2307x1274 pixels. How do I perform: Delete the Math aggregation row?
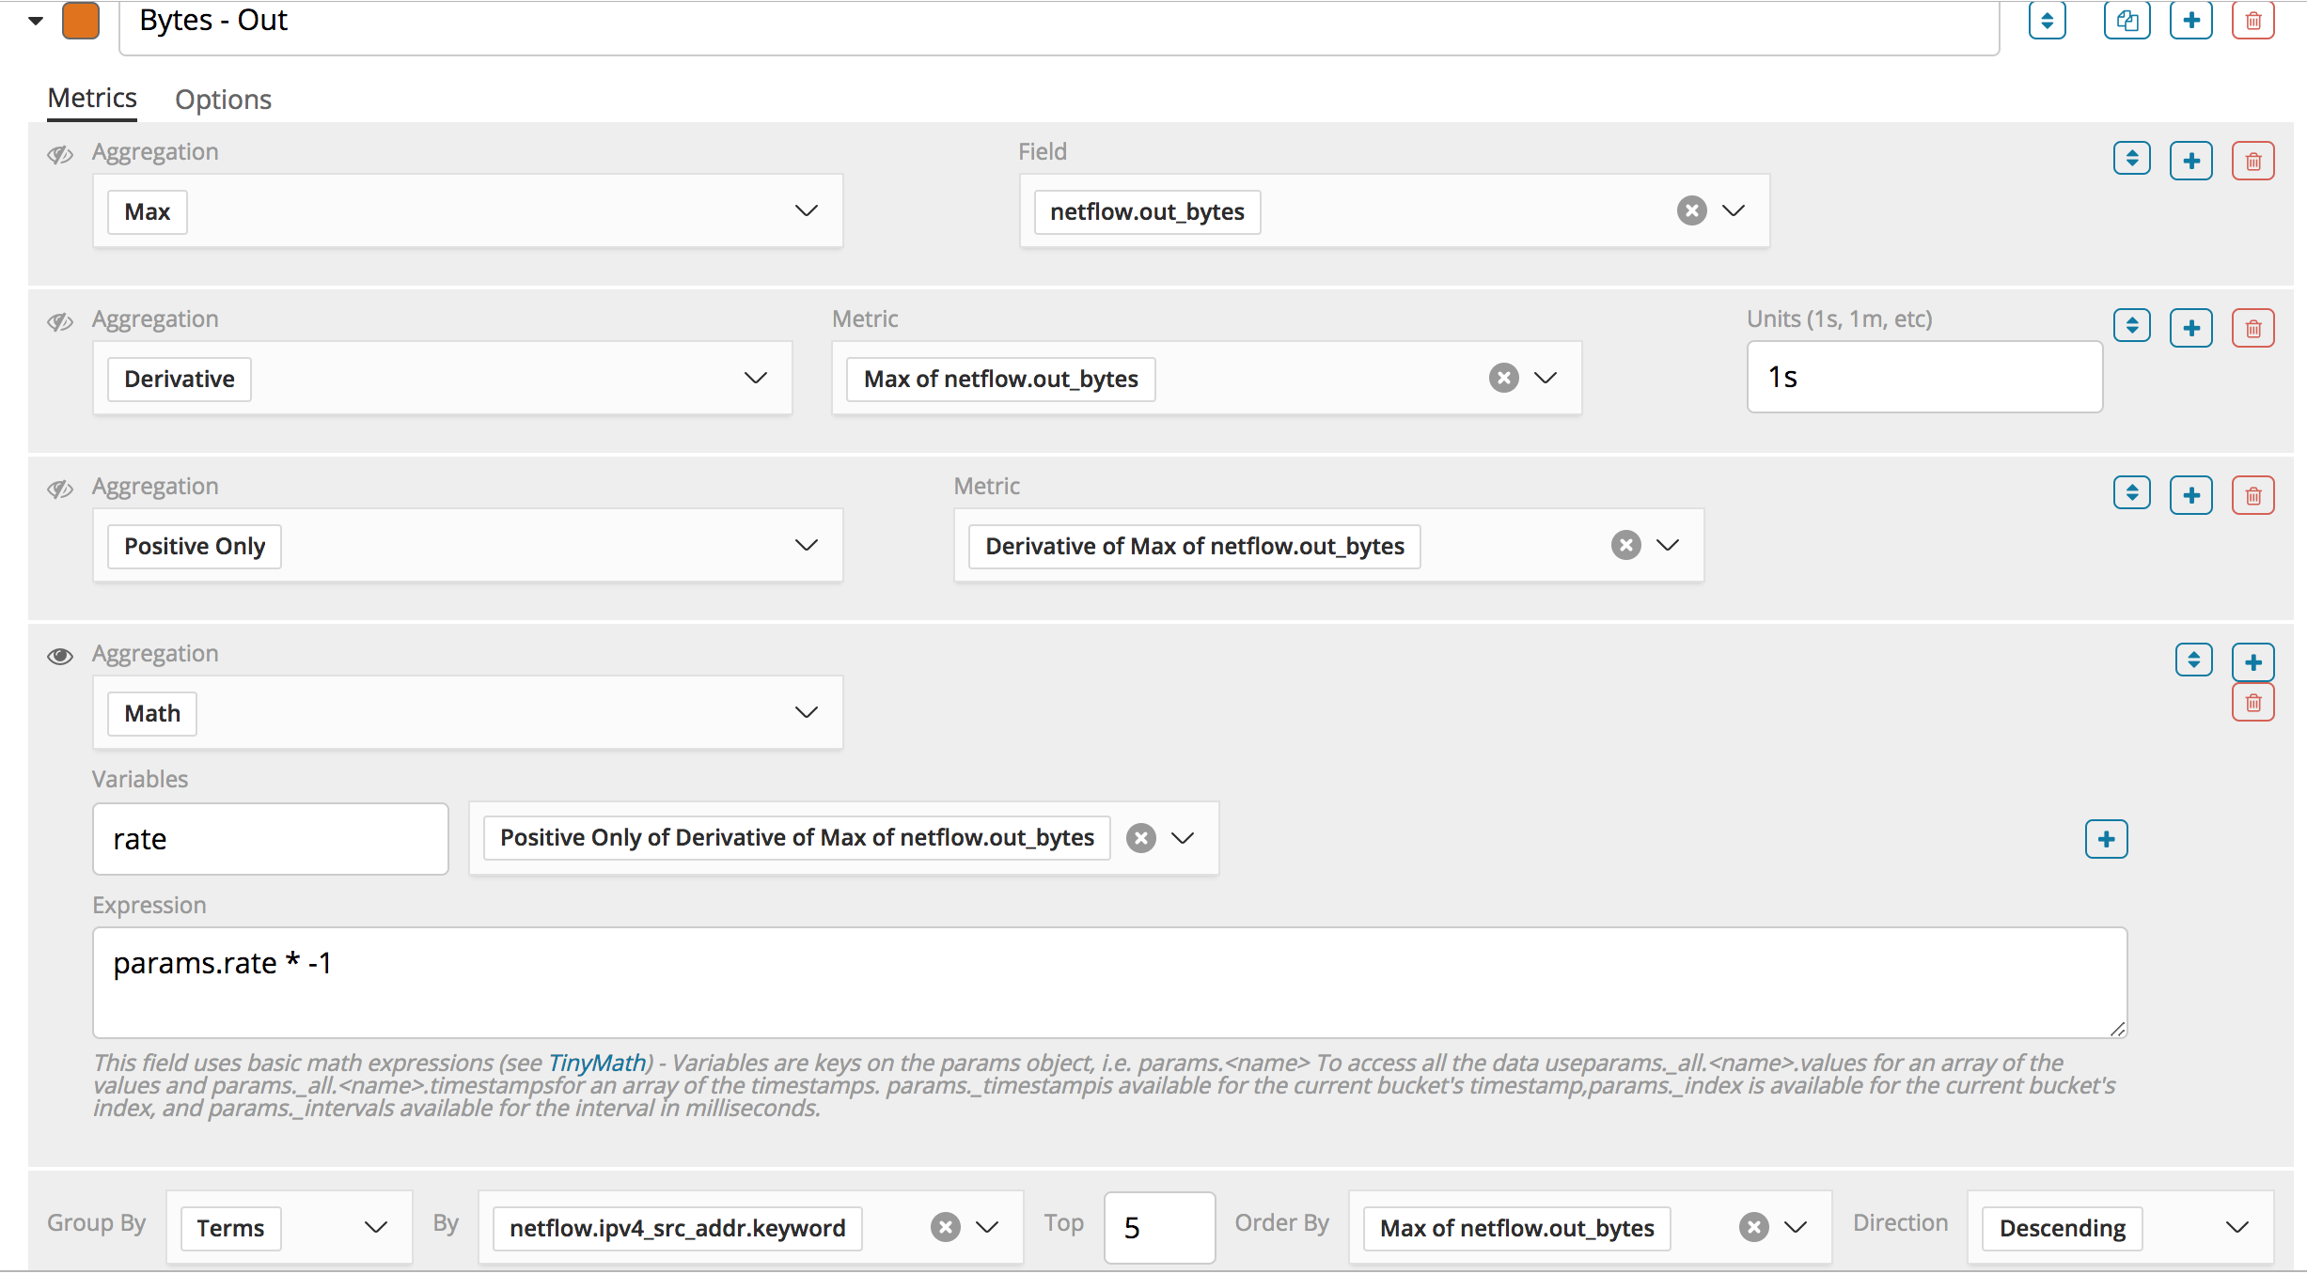(2252, 702)
